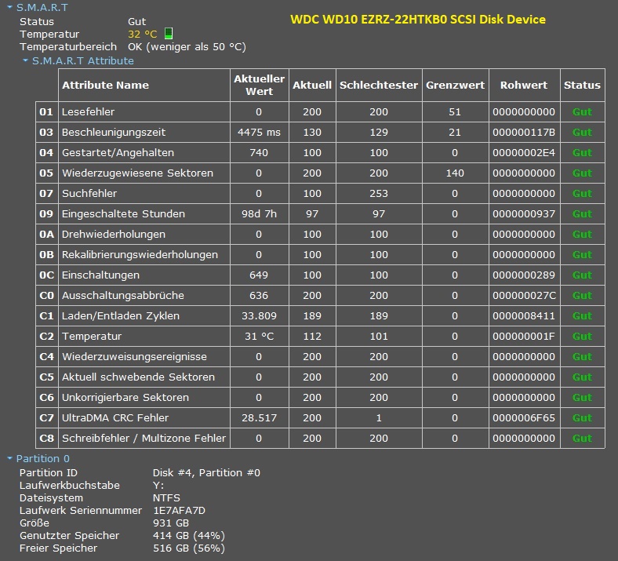Viewport: 618px width, 561px height.
Task: Click the raw value 0000006F65
Action: pyautogui.click(x=524, y=418)
